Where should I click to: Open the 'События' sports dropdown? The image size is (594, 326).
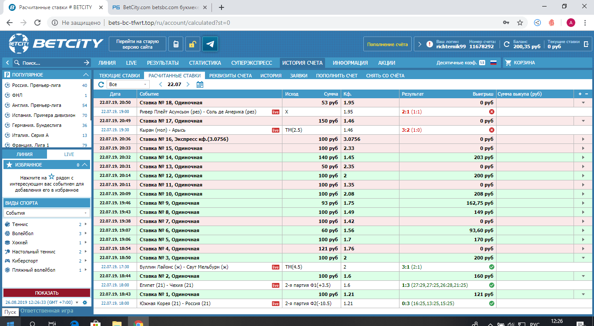click(47, 213)
